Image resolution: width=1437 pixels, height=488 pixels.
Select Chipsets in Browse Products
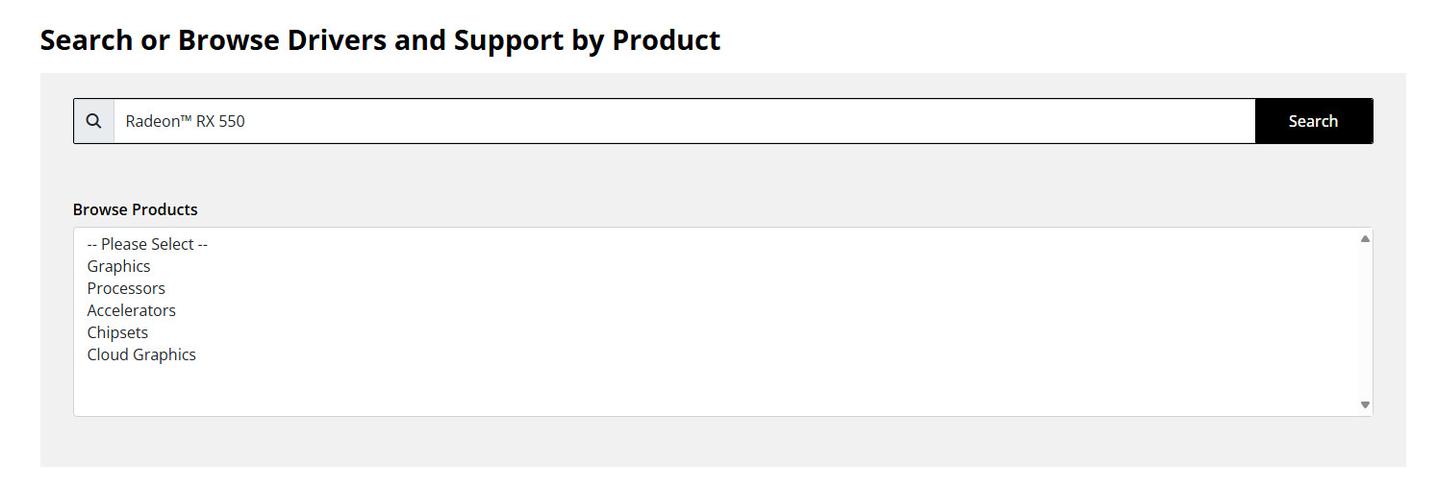click(117, 332)
